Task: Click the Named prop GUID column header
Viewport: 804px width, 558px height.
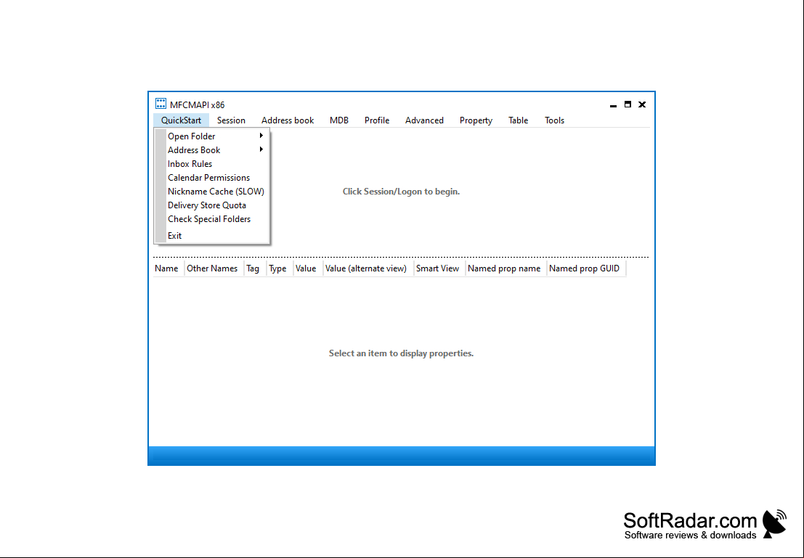Action: (586, 268)
